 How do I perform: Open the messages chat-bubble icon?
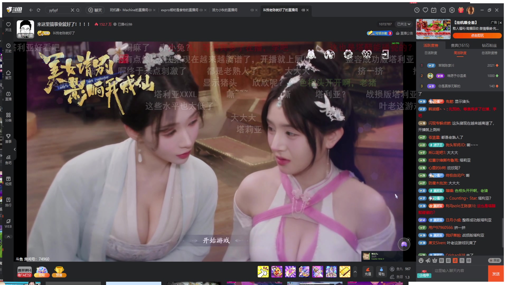(x=443, y=10)
